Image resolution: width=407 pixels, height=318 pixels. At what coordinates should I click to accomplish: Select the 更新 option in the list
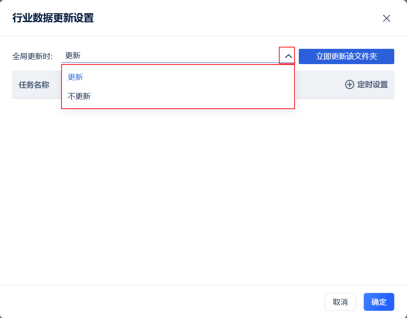coord(76,77)
